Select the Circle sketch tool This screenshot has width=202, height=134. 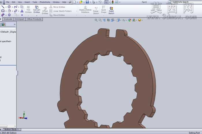[9, 7]
